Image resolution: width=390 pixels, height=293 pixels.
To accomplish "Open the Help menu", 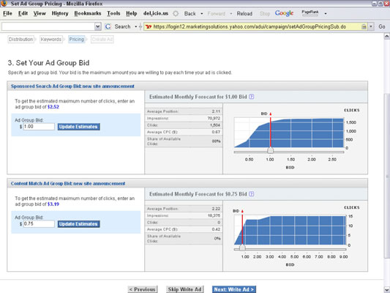I will [x=131, y=13].
